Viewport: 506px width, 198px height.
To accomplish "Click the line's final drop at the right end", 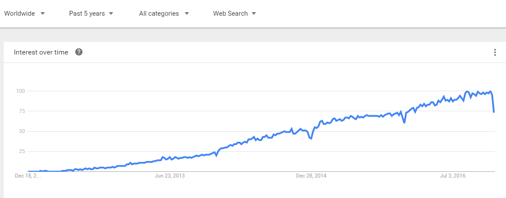I will point(493,103).
